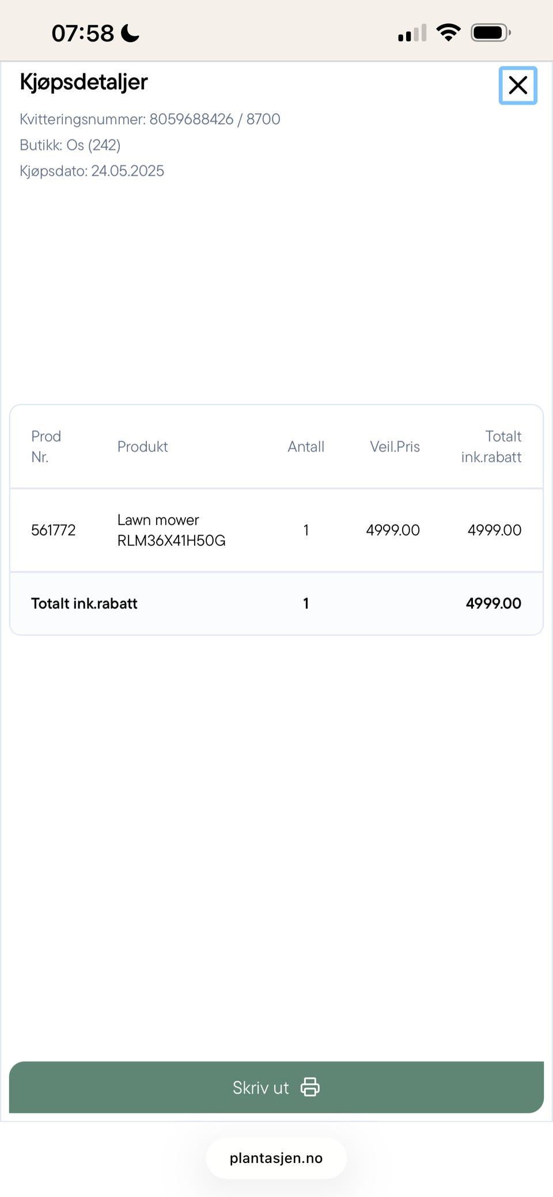Screen dimensions: 553x1197
Task: Tap product number 561772
Action: (54, 530)
